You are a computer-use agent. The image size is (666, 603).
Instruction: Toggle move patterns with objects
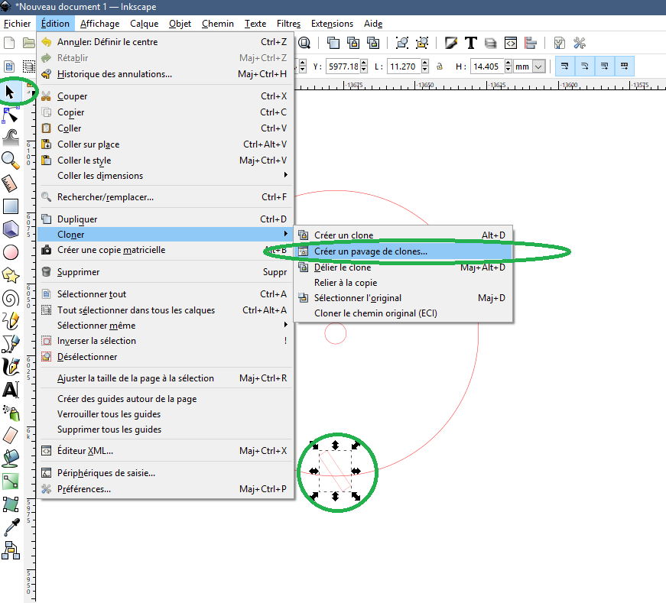(625, 66)
